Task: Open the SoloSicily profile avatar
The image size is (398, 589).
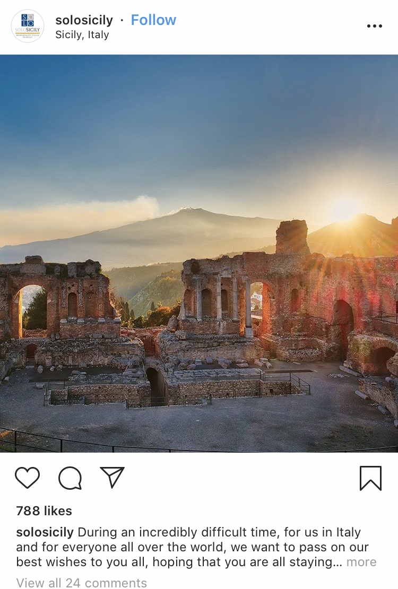Action: [28, 26]
